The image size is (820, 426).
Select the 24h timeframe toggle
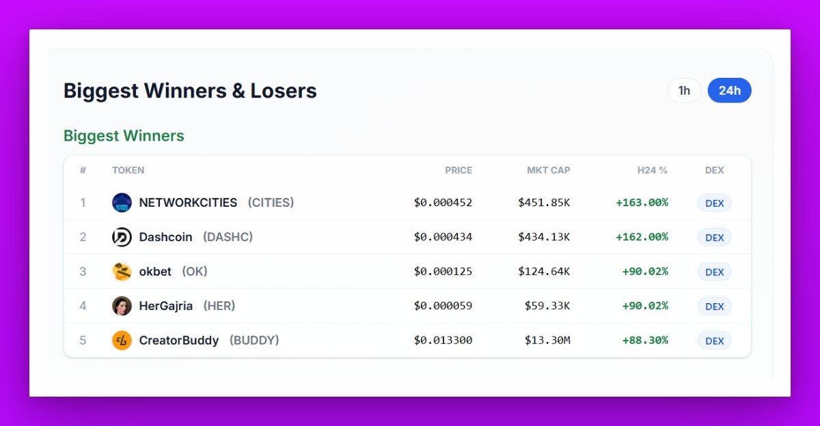coord(729,91)
